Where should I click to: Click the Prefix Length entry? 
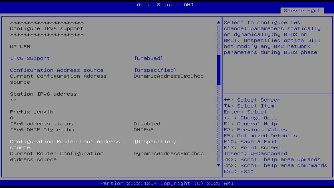[x=32, y=112]
